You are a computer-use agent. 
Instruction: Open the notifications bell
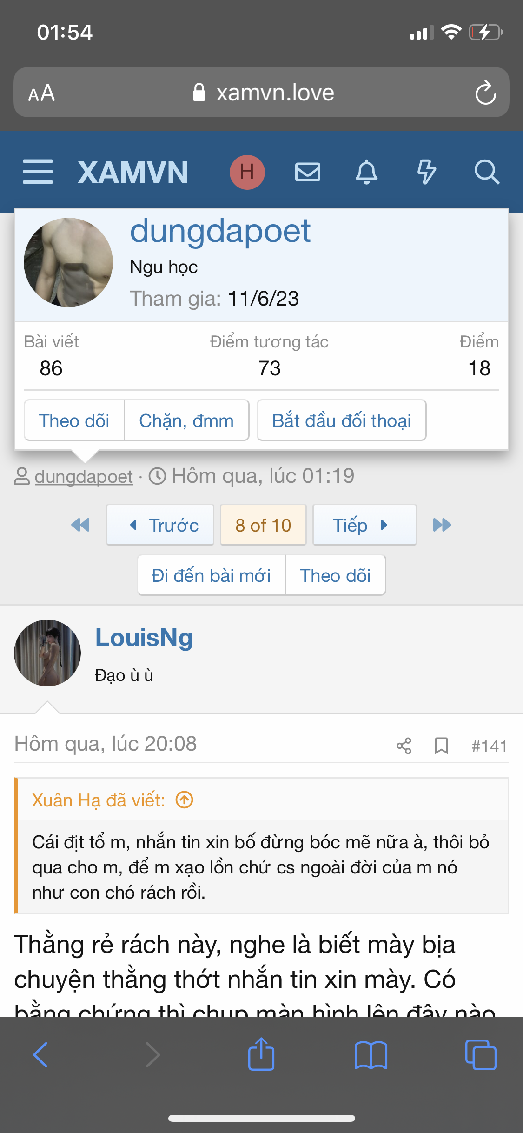tap(367, 172)
